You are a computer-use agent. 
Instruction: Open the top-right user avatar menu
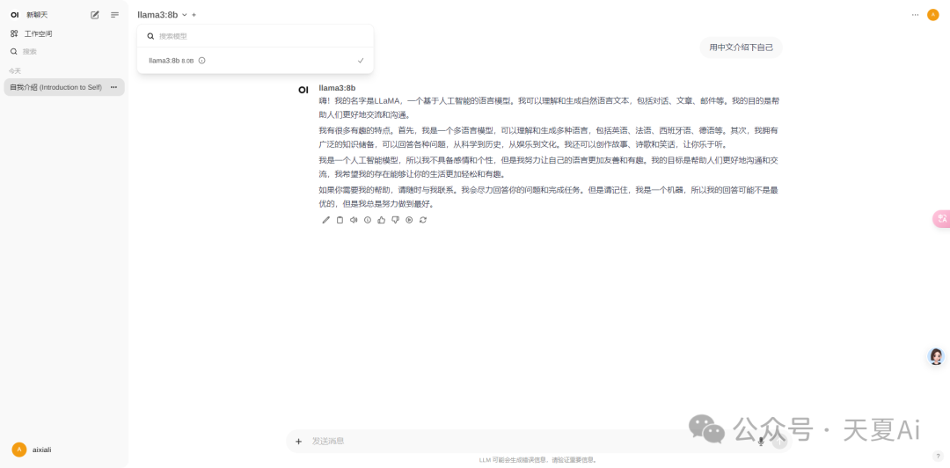click(x=933, y=15)
